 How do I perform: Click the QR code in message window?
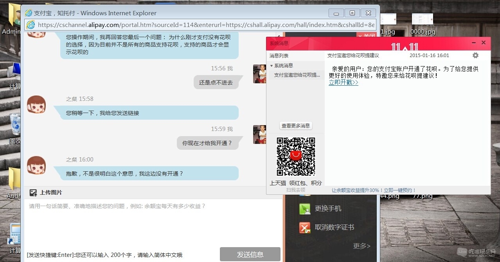pyautogui.click(x=296, y=156)
